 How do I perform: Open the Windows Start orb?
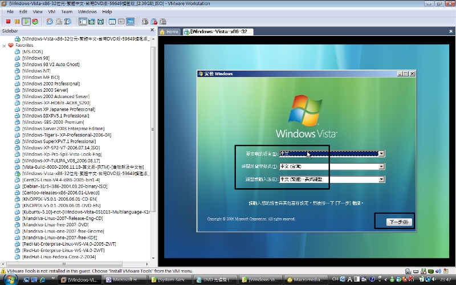(10, 280)
